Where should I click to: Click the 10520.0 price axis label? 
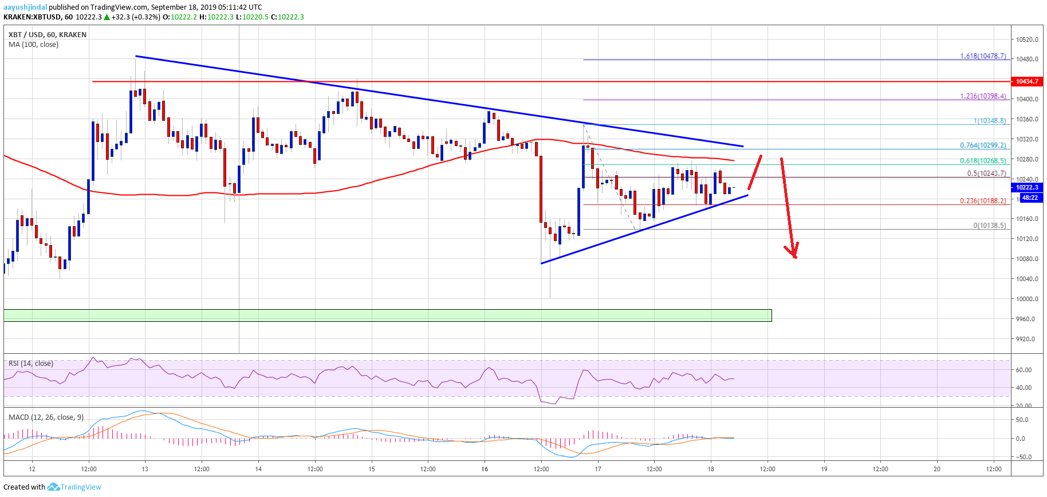(x=1028, y=40)
